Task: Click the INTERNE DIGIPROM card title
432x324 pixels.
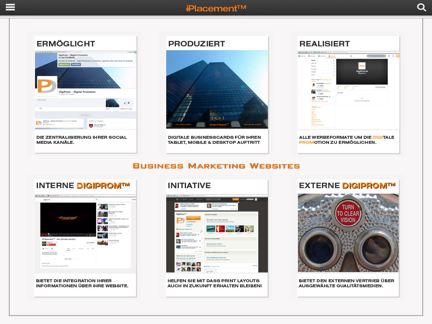Action: [x=83, y=186]
